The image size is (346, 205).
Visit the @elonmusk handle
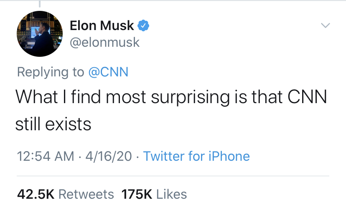click(104, 42)
